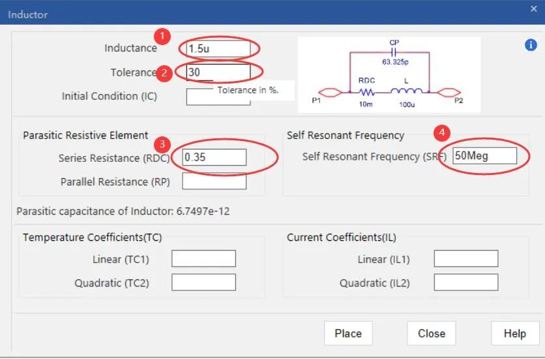Click the Self Resonant Frequency field
Screen dimensions: 545x359
(x=484, y=156)
